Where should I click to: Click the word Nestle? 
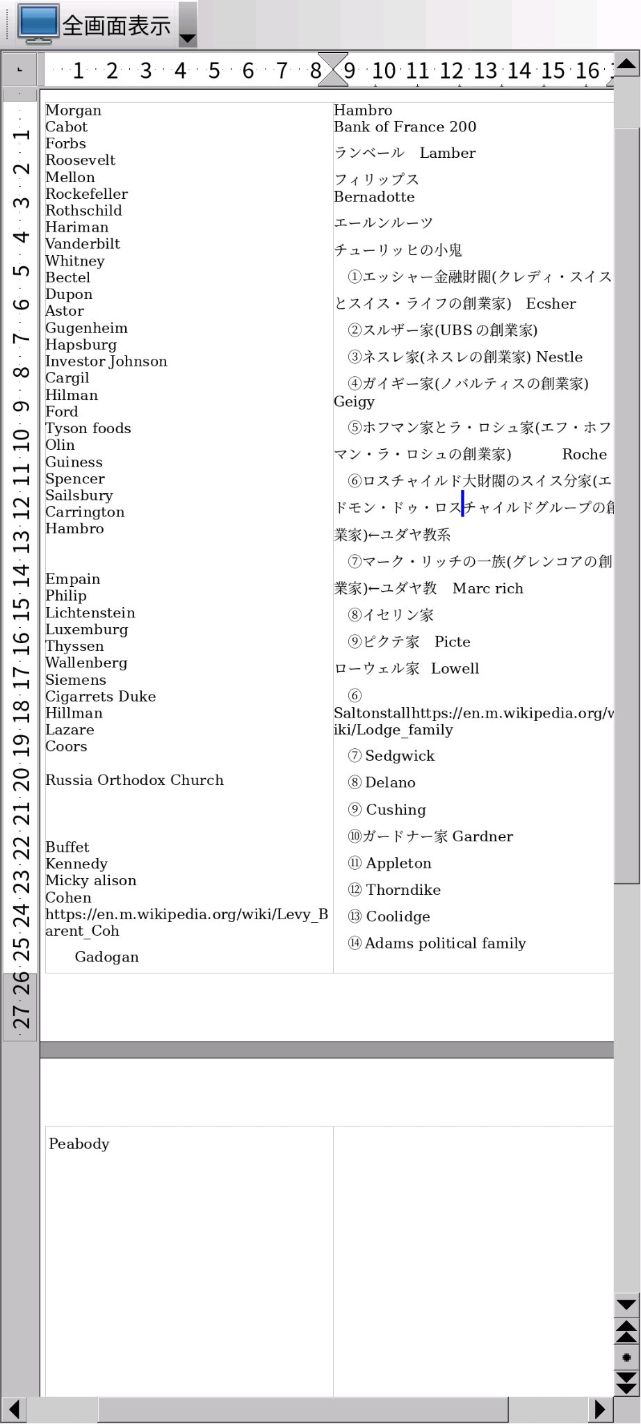(x=560, y=357)
